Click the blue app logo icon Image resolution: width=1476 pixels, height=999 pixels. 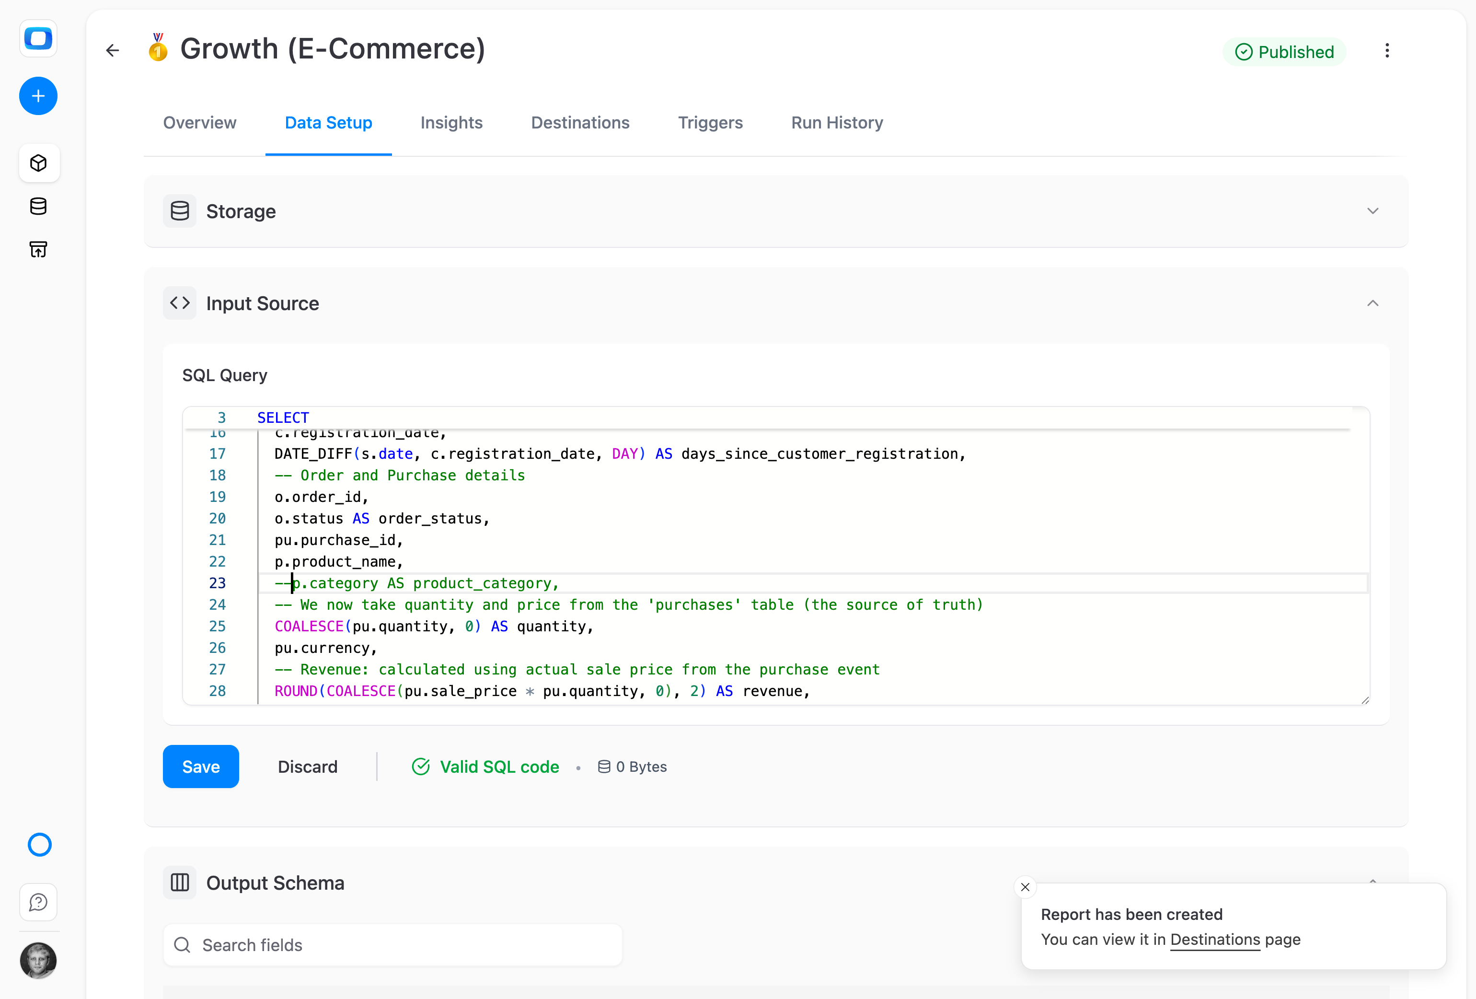[x=38, y=38]
